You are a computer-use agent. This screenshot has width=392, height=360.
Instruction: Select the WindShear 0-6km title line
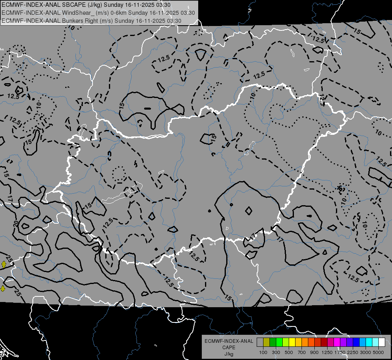point(98,13)
